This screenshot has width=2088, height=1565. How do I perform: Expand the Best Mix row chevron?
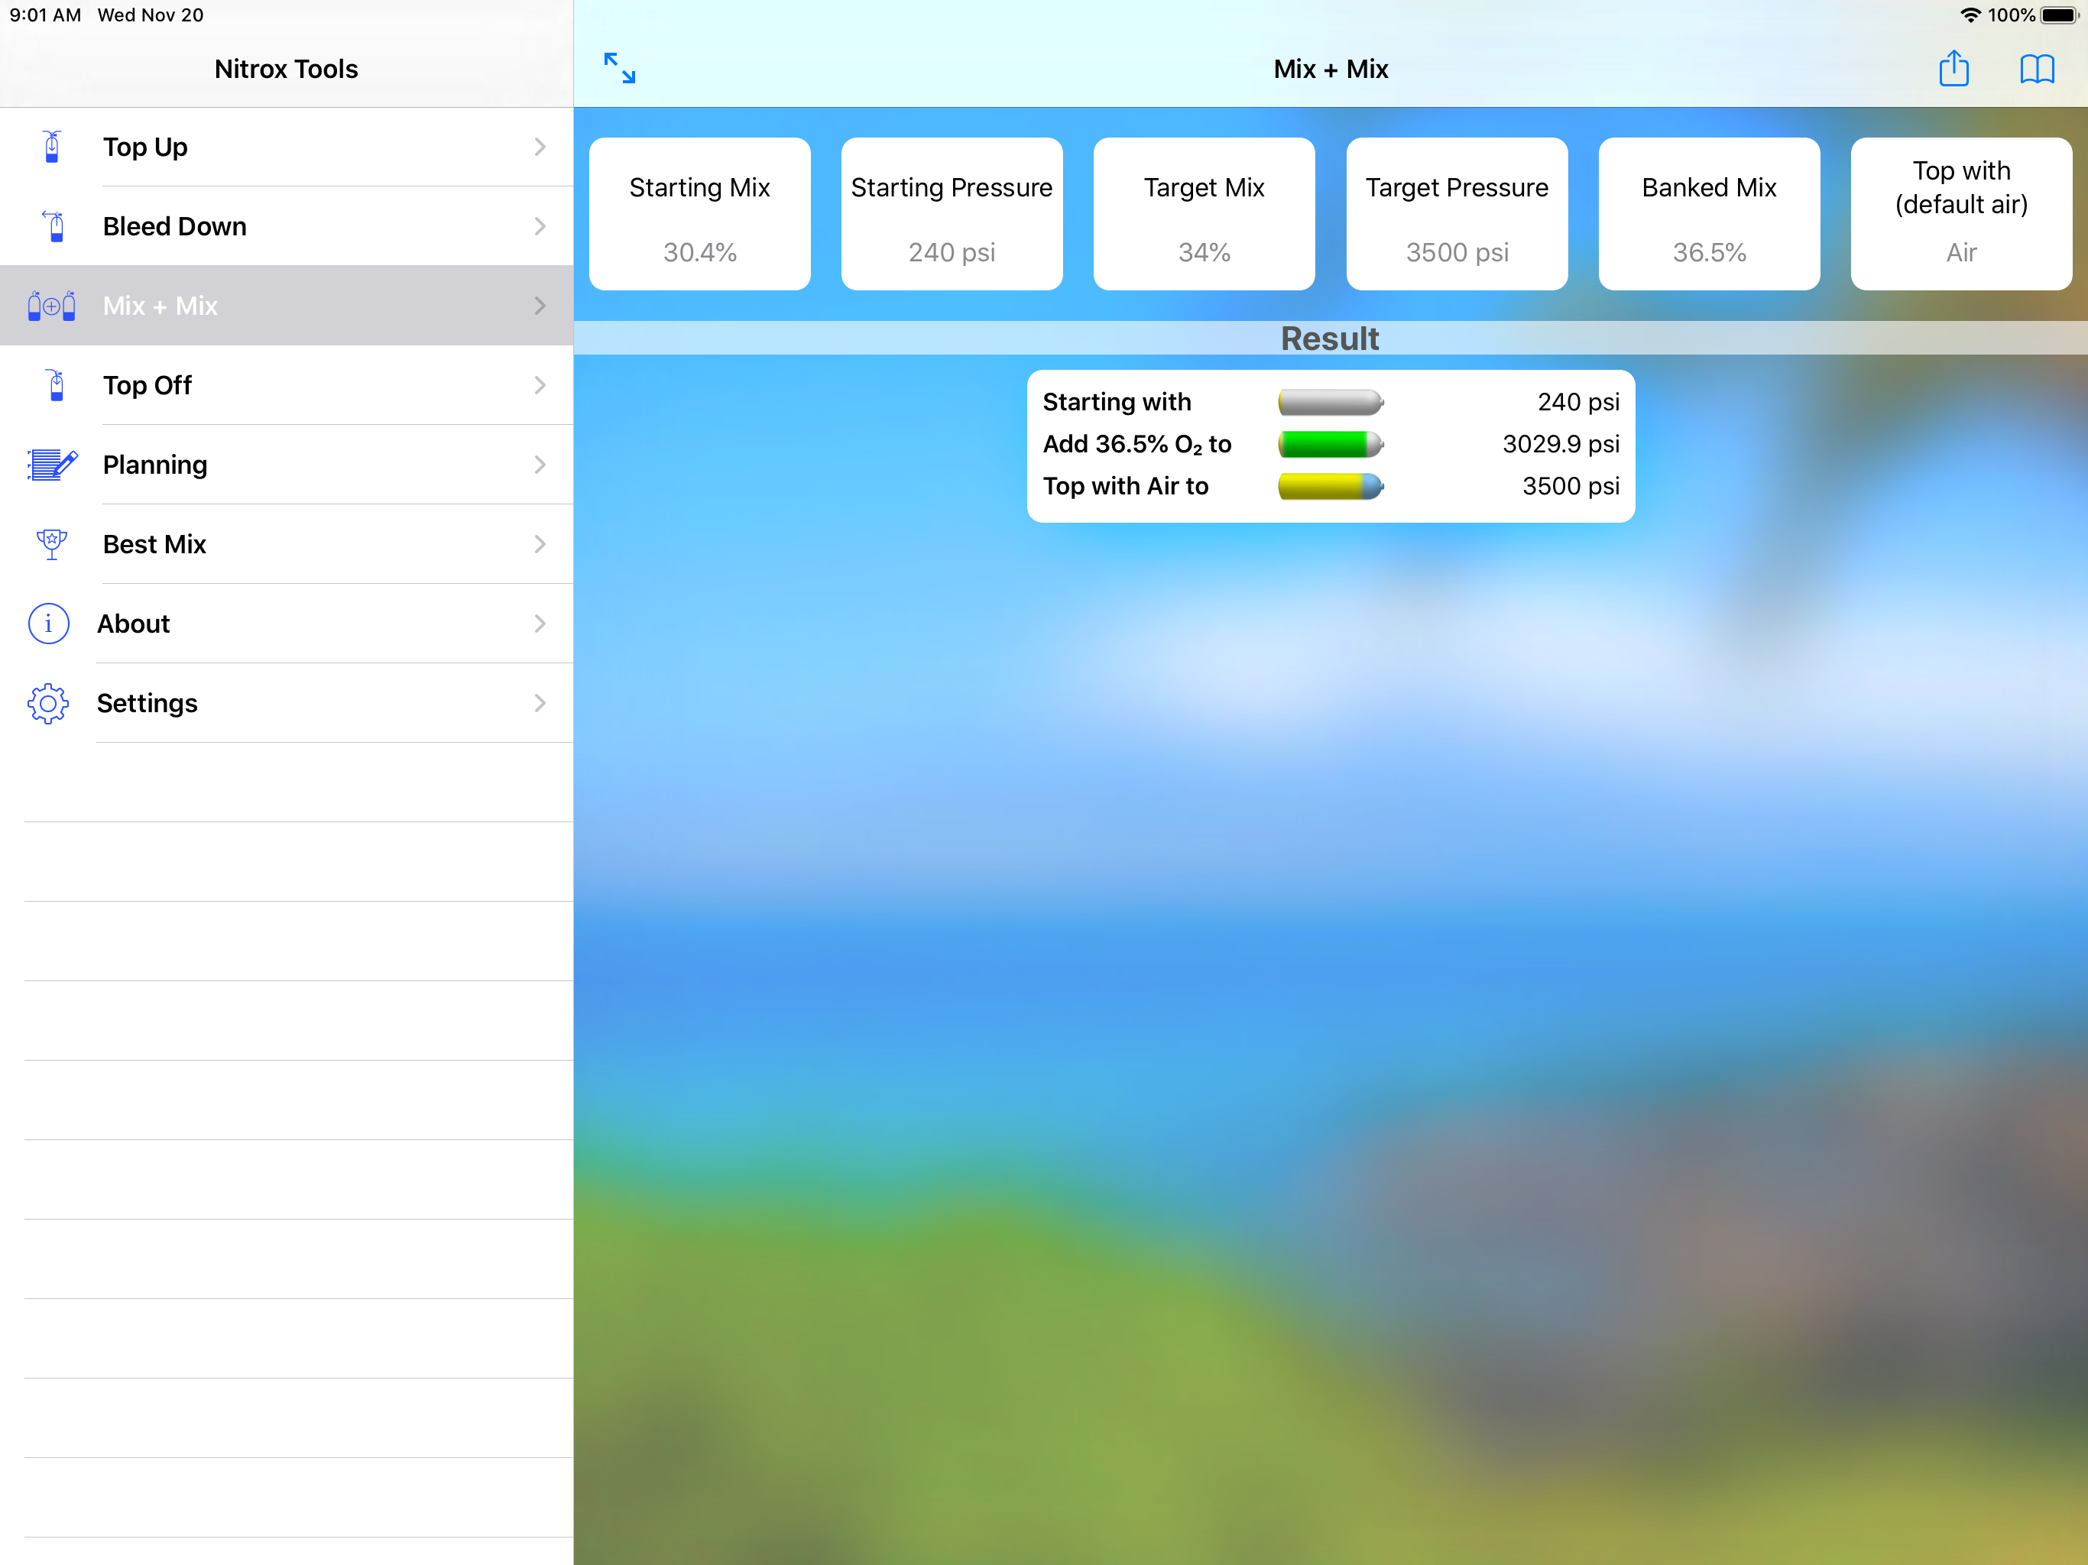[540, 543]
